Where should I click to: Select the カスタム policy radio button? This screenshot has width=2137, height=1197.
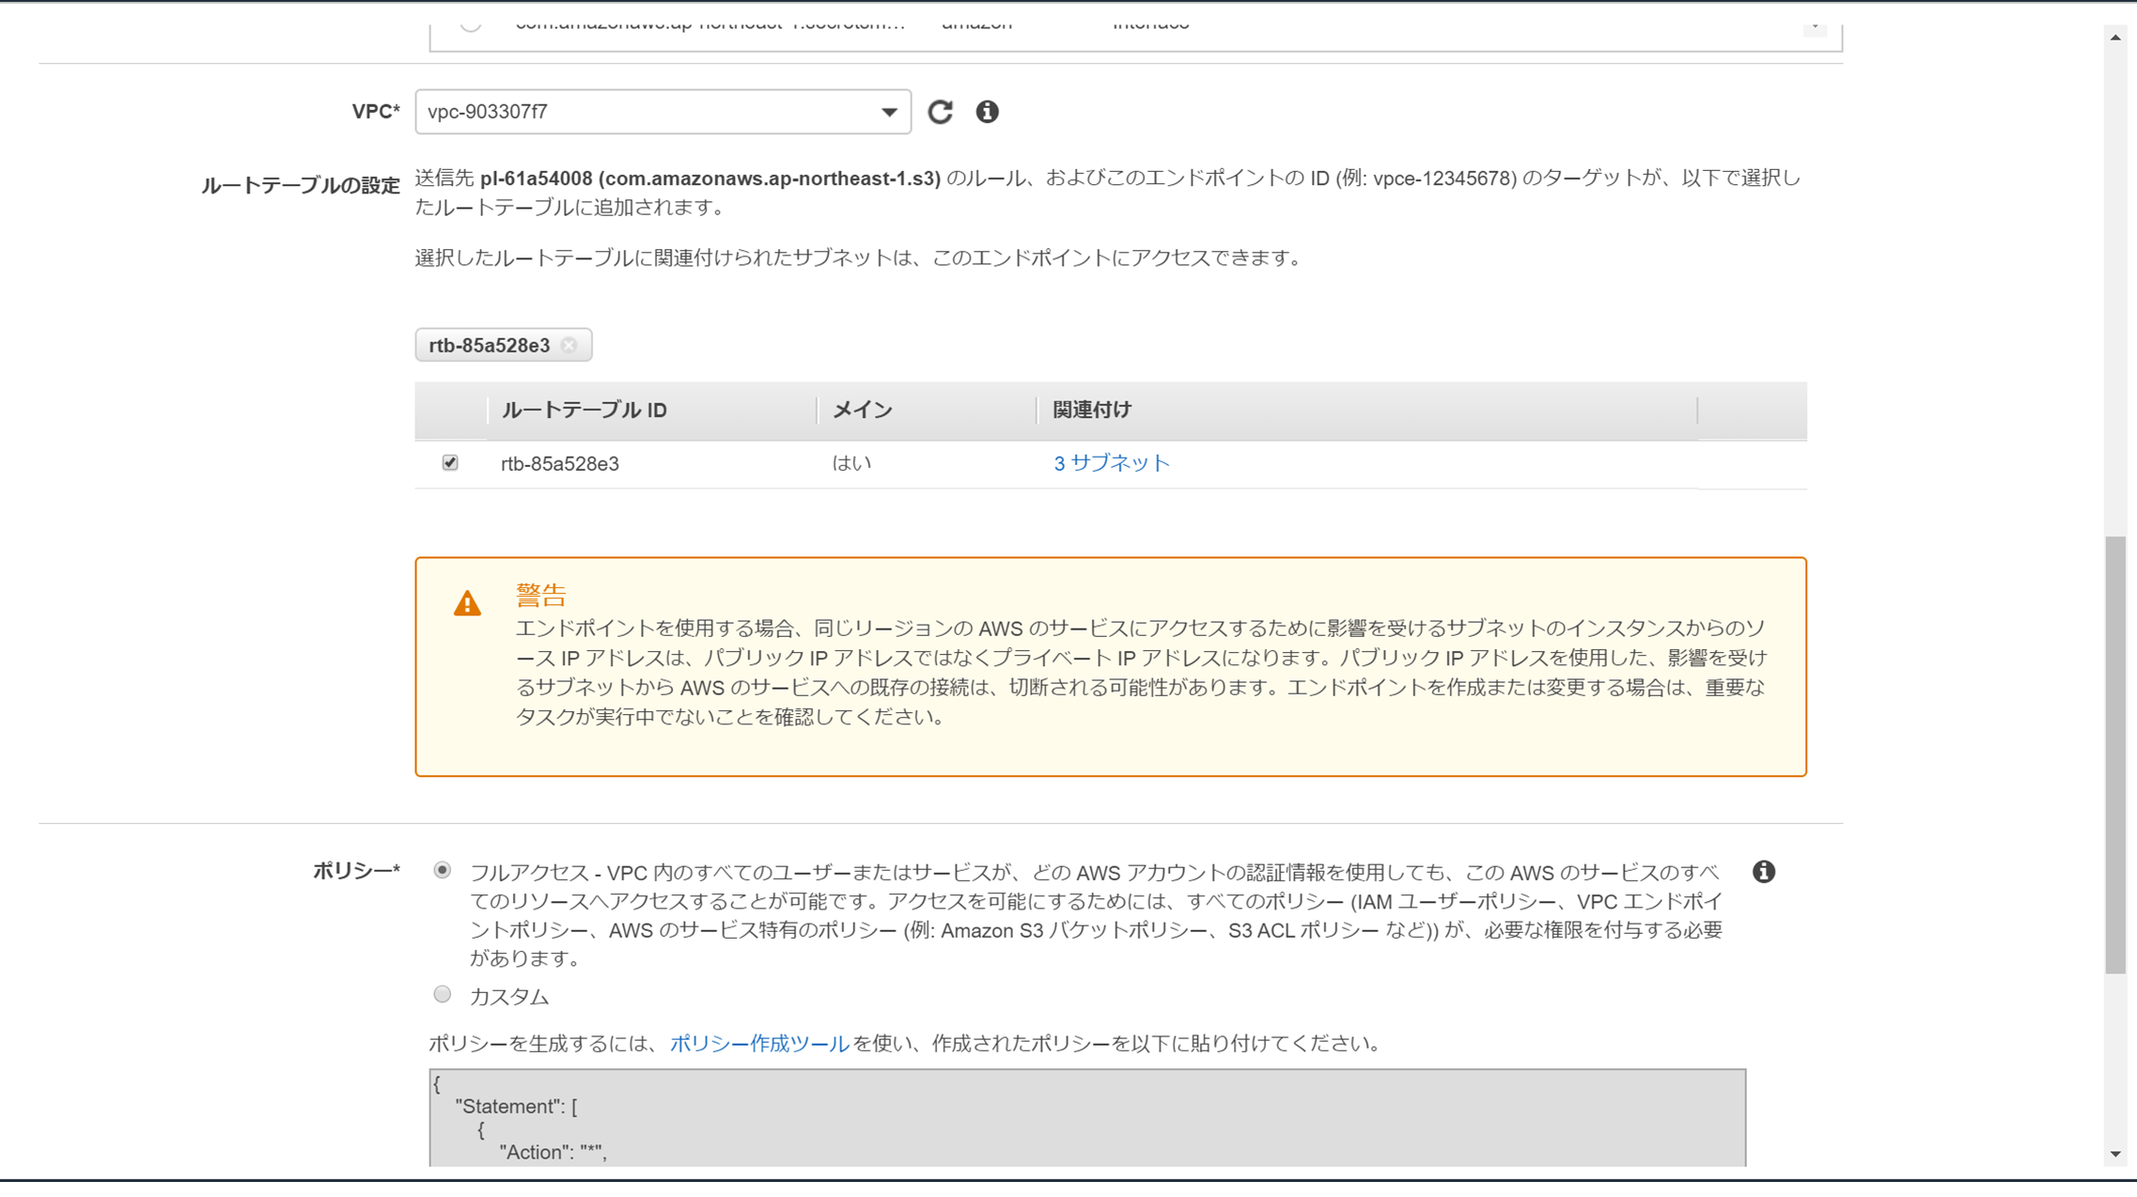click(x=442, y=994)
